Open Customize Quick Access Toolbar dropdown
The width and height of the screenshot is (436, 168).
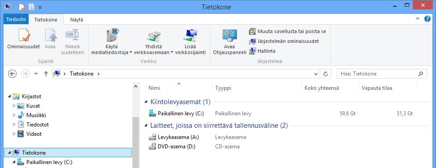pos(40,8)
